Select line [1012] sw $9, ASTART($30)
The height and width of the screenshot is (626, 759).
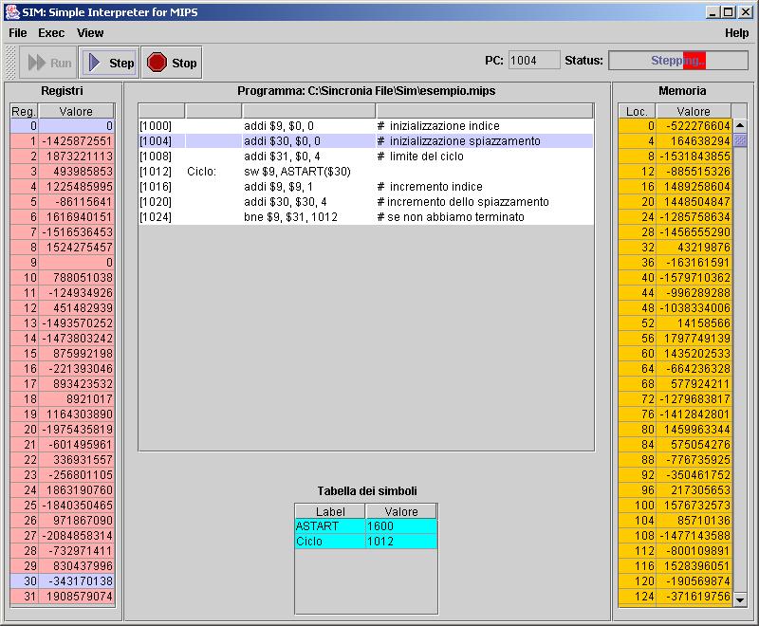point(365,172)
